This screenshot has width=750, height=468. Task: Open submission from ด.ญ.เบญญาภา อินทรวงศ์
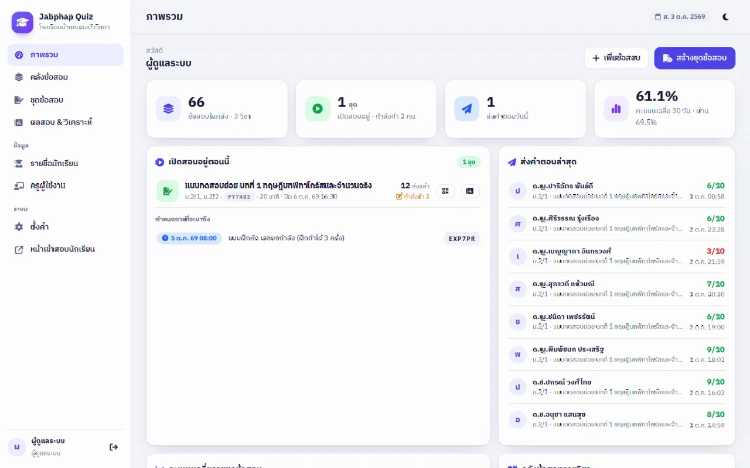(x=616, y=256)
